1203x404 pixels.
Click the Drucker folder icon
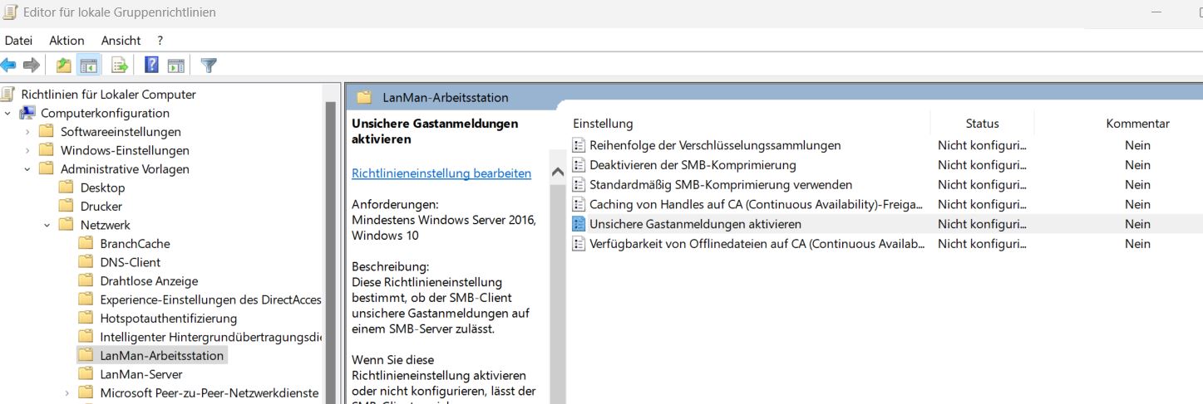tap(67, 207)
